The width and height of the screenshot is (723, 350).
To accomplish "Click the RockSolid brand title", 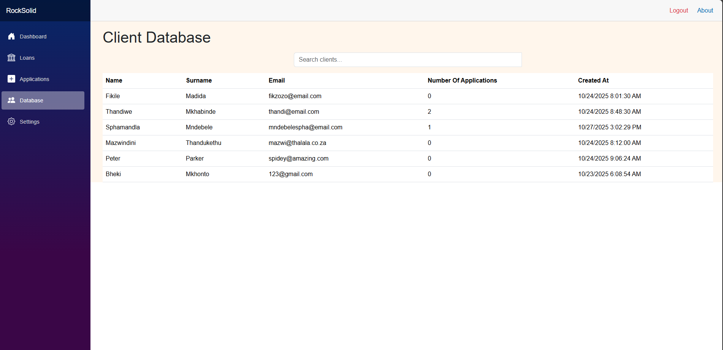I will [x=21, y=11].
